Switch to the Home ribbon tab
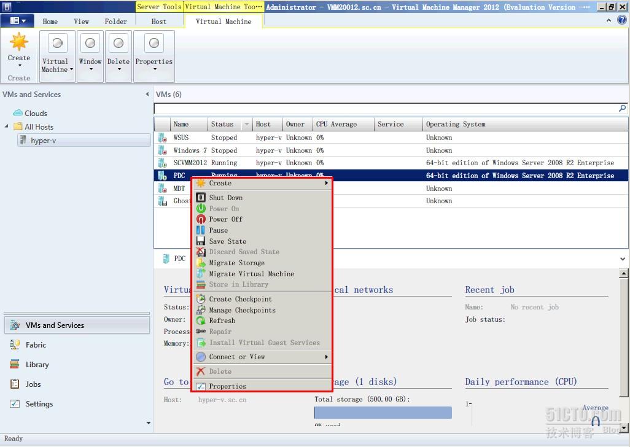 (50, 21)
